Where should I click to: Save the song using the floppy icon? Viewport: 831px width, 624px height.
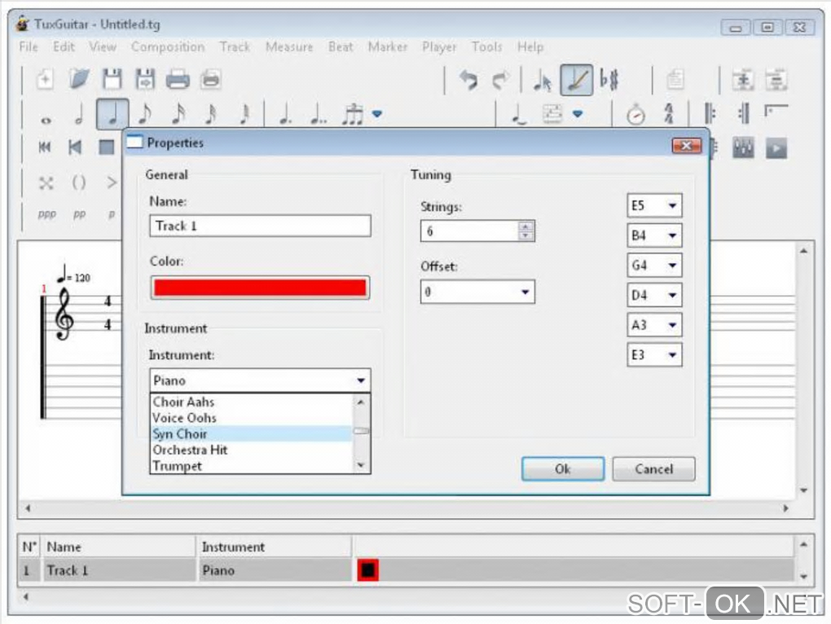point(112,80)
